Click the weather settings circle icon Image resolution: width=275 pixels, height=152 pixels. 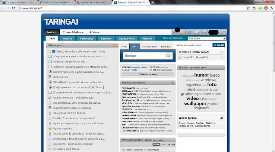point(222,52)
